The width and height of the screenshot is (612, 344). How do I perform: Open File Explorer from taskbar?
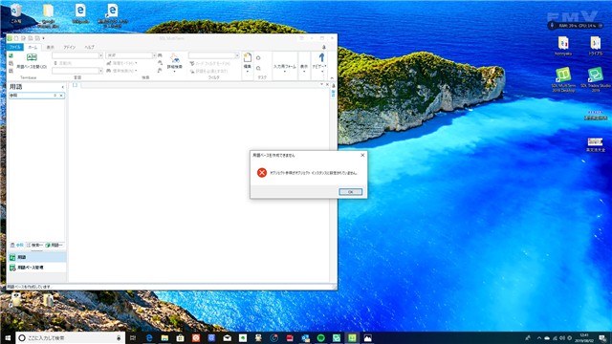coord(164,337)
